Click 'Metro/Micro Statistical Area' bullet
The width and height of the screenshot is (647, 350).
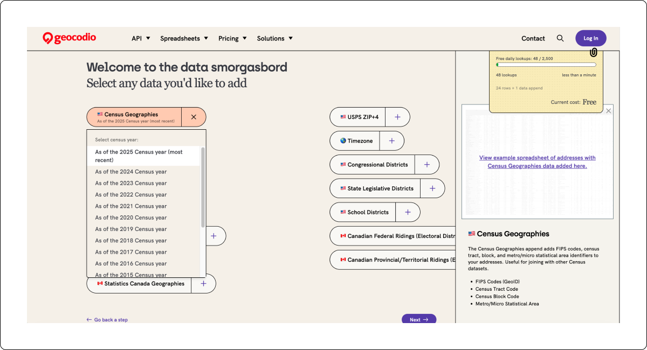pyautogui.click(x=507, y=304)
